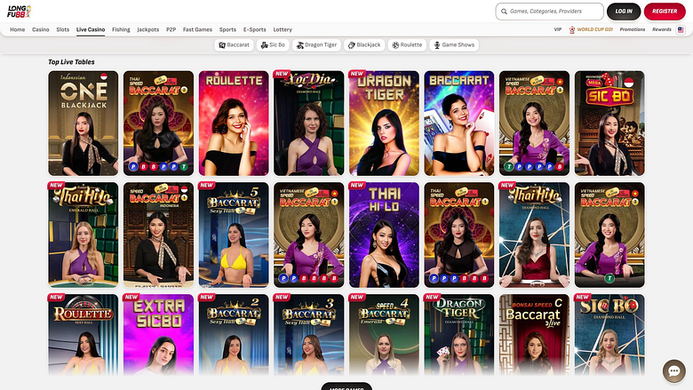Screen dimensions: 693x390
Task: Click the Blackjack cards icon
Action: (352, 45)
